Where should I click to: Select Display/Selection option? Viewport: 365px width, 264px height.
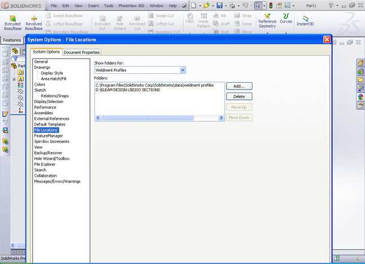click(x=48, y=102)
